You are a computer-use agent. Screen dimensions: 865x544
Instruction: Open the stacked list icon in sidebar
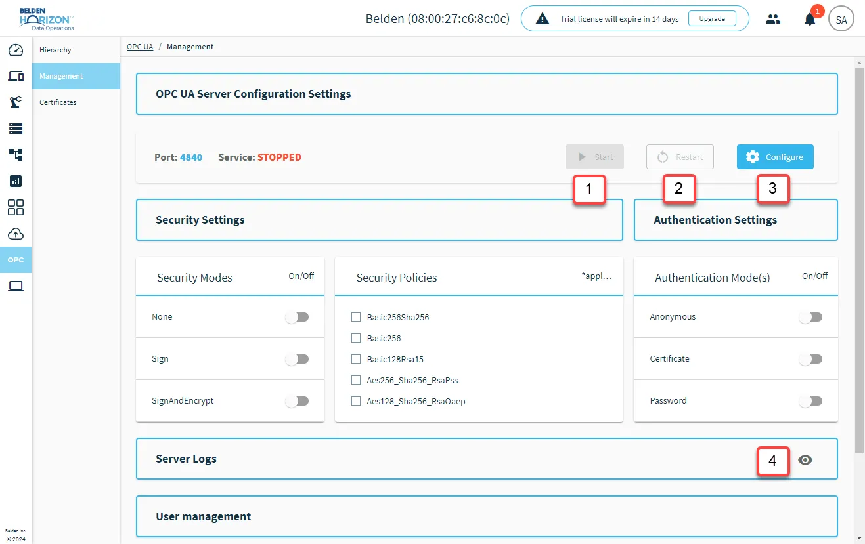[x=16, y=129]
